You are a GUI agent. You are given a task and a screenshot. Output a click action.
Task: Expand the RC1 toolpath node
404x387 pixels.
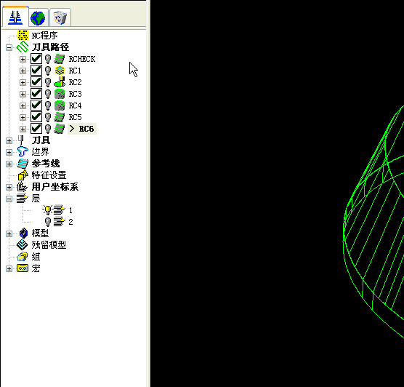click(x=23, y=71)
